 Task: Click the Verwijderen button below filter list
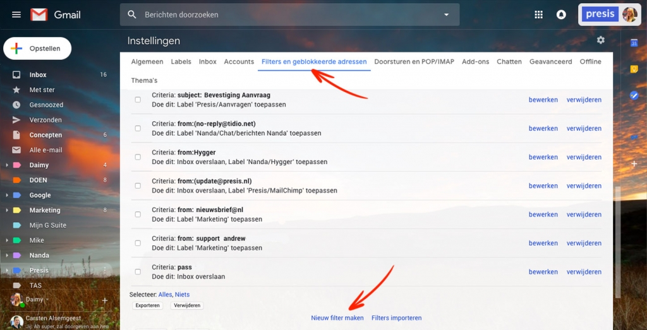tap(187, 305)
